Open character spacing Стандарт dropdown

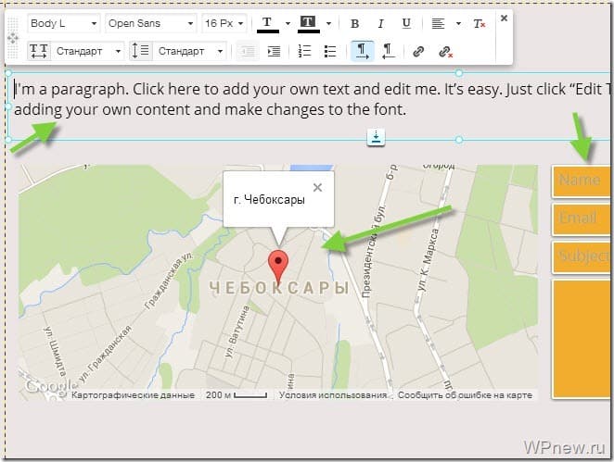click(x=88, y=51)
